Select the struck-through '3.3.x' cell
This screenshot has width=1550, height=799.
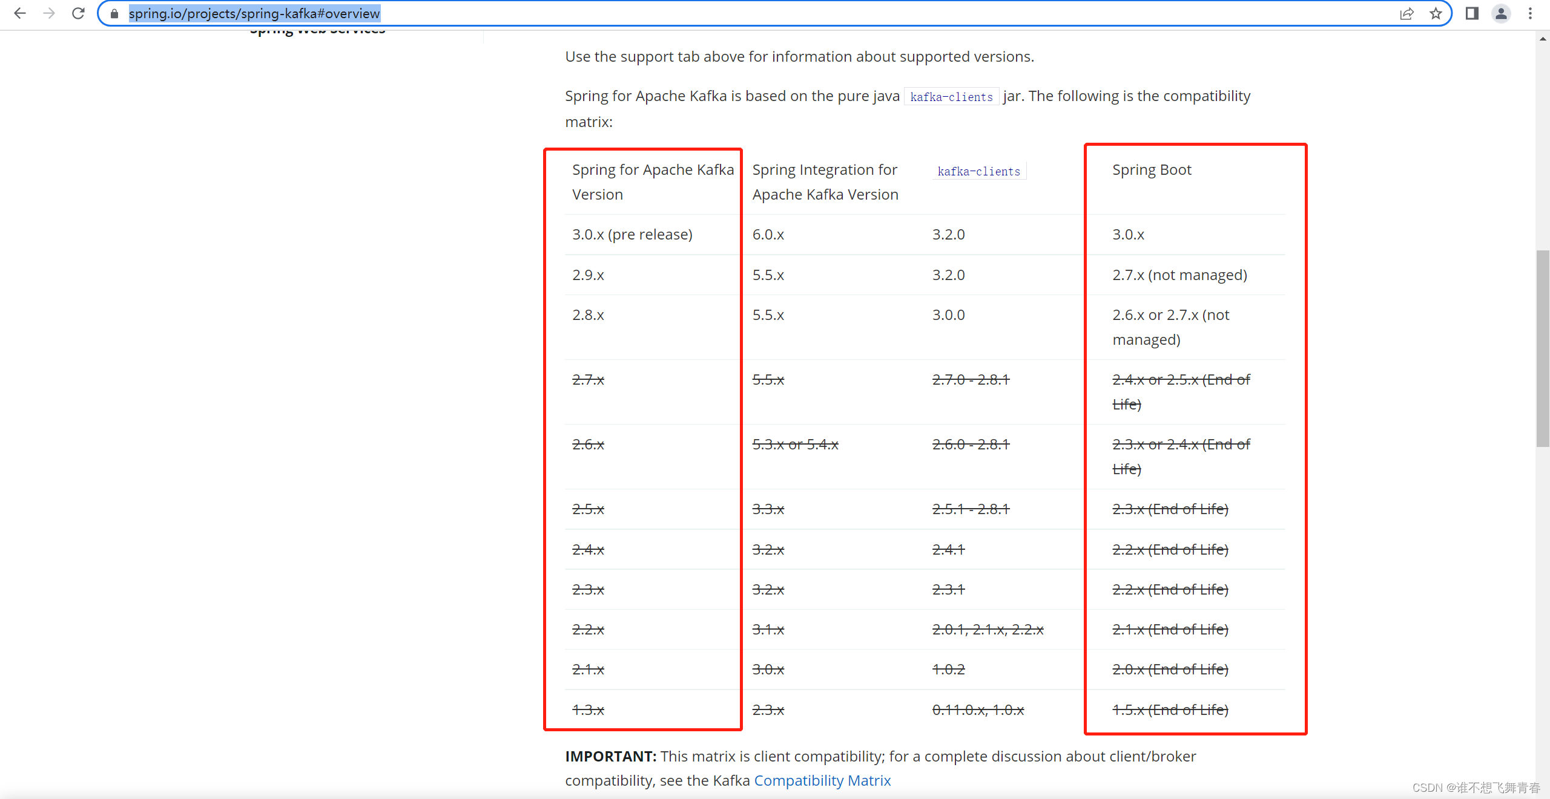point(768,509)
